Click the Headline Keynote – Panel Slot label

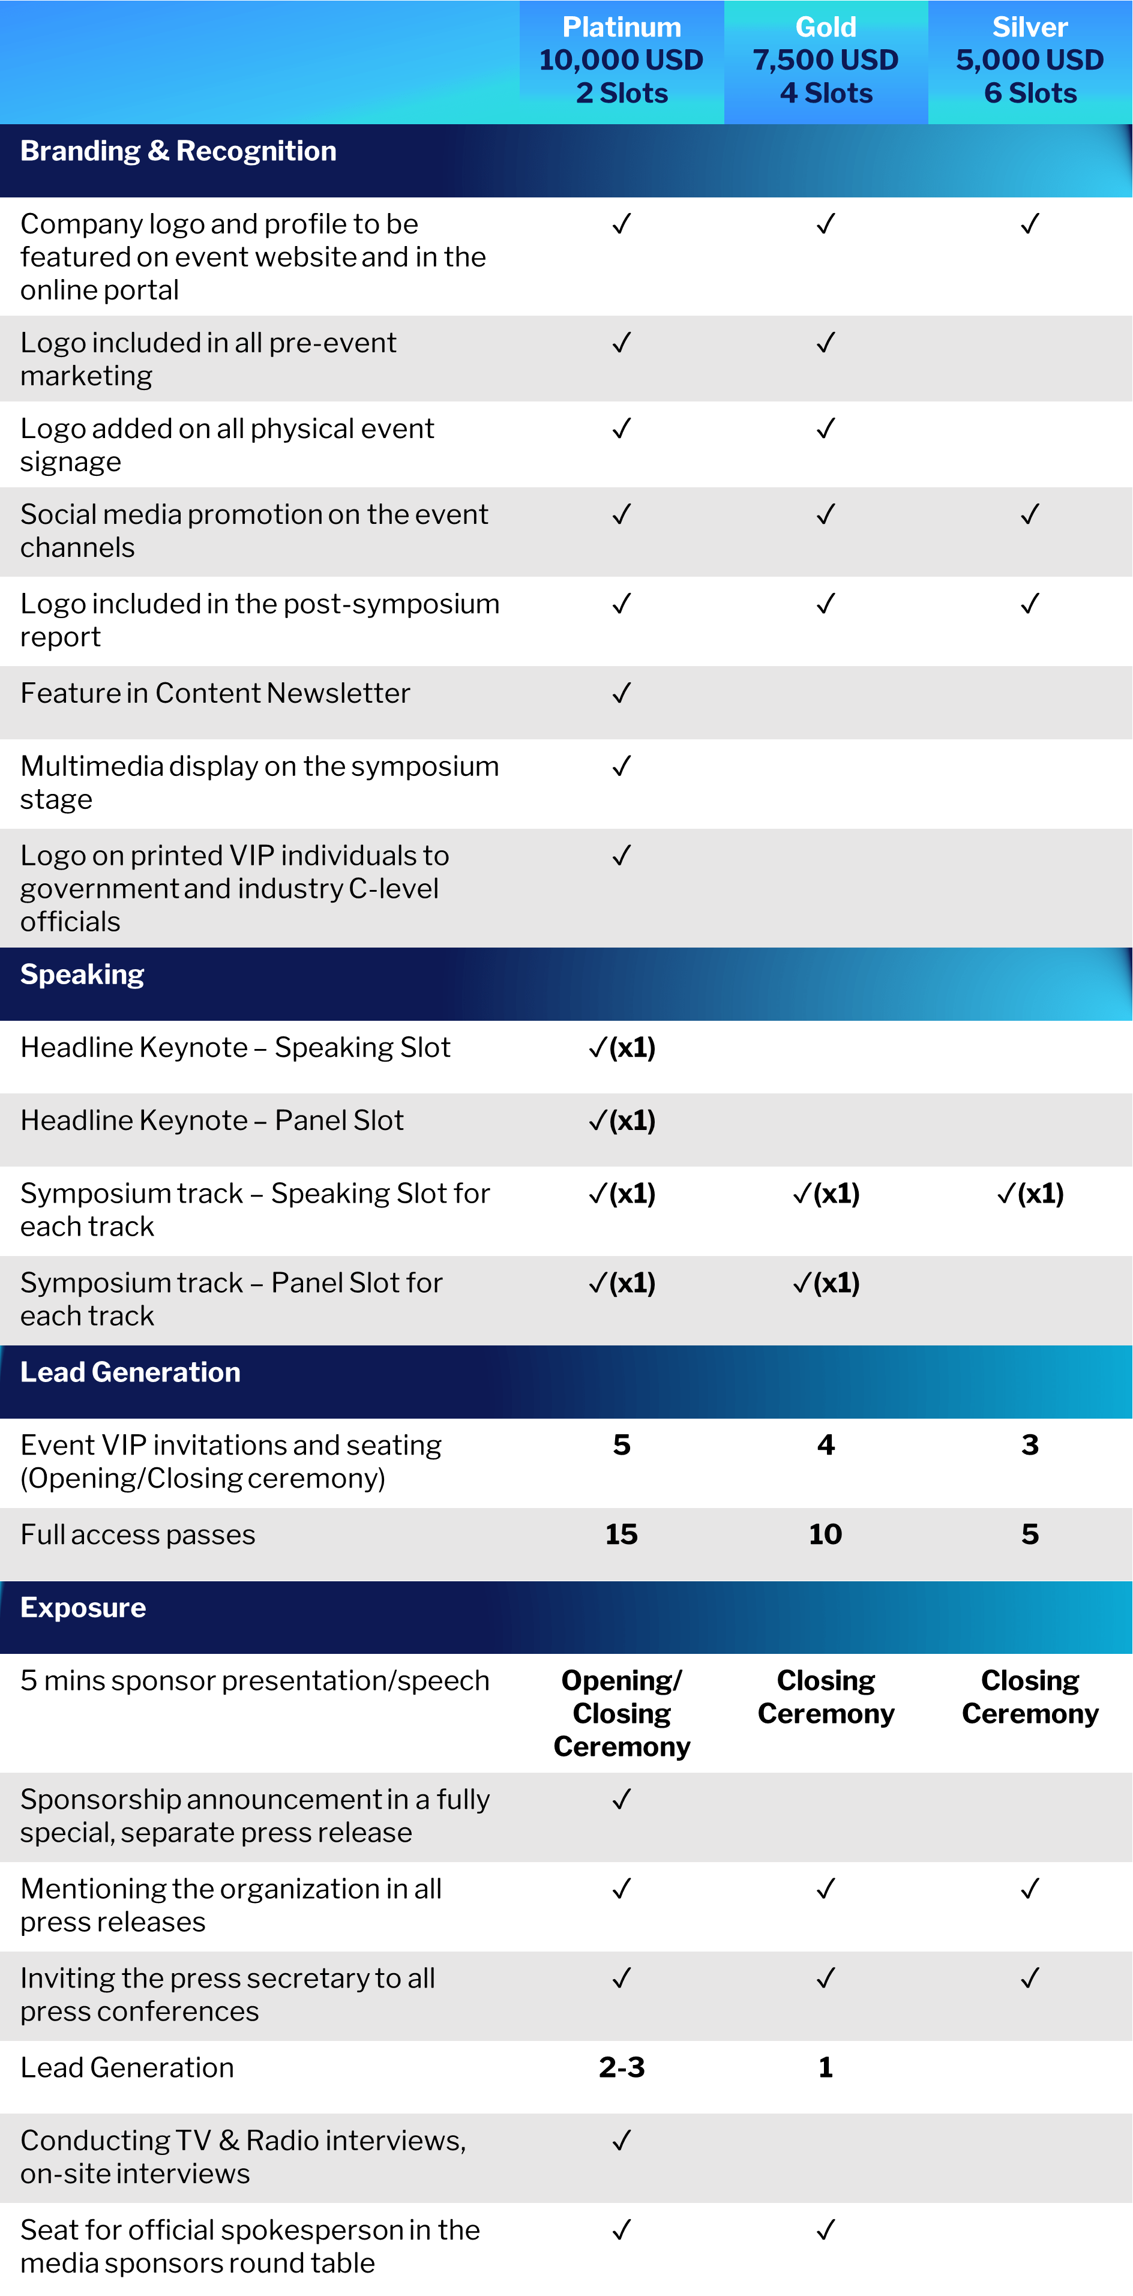[x=212, y=1120]
